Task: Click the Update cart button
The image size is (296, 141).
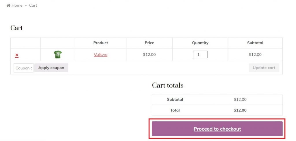Action: tap(264, 68)
